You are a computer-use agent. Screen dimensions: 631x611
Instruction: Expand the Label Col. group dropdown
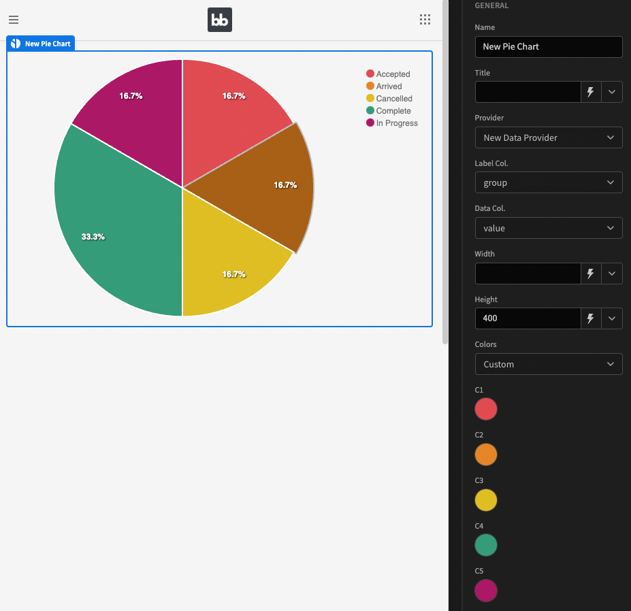point(549,182)
